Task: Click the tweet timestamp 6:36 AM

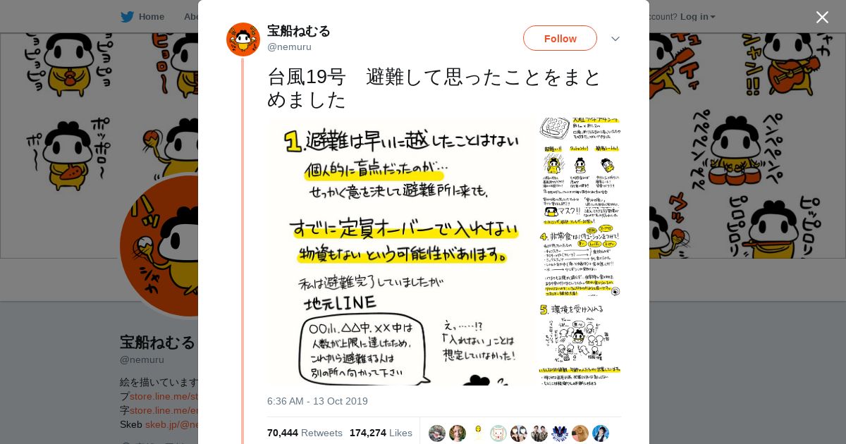Action: coord(317,401)
